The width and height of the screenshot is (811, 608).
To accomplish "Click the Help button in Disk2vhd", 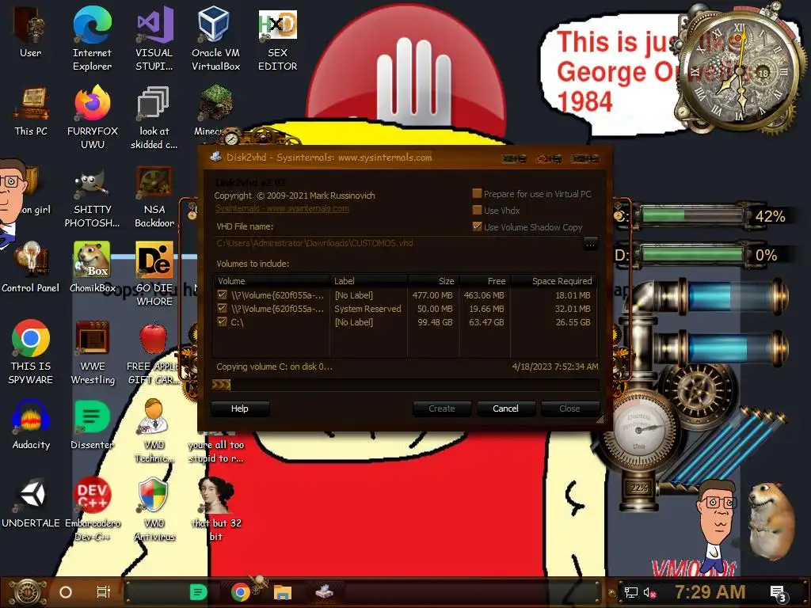I will (239, 408).
